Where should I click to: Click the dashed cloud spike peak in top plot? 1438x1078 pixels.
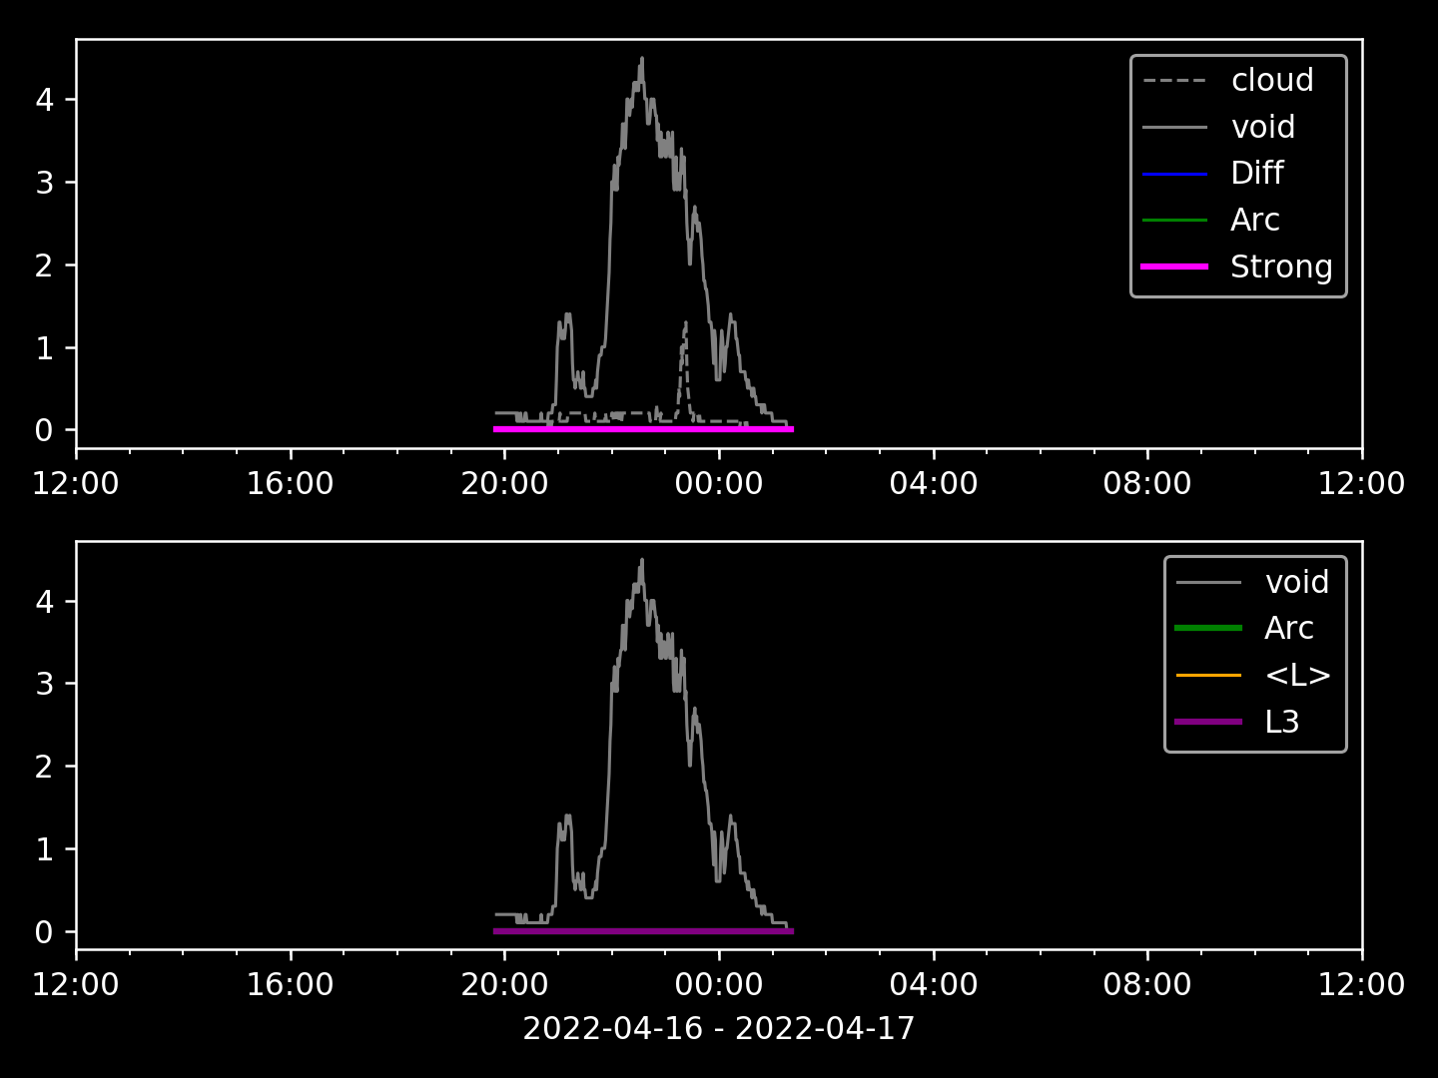(685, 323)
